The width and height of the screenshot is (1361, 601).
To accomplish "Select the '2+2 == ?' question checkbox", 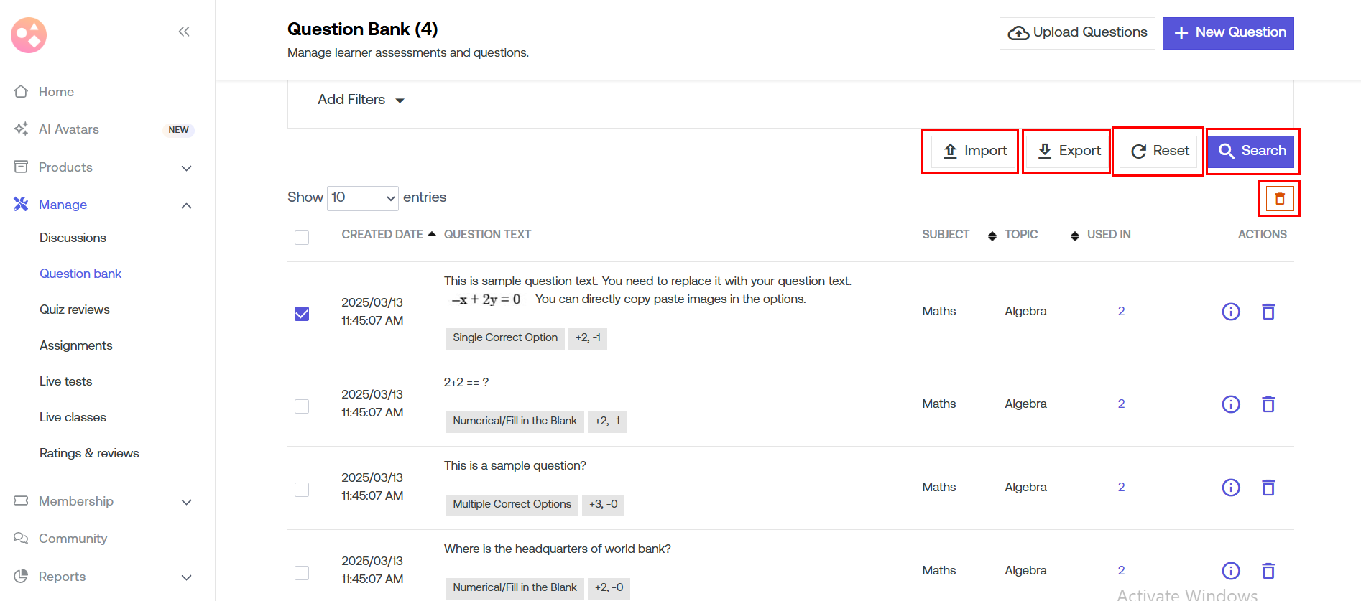I will pyautogui.click(x=302, y=406).
